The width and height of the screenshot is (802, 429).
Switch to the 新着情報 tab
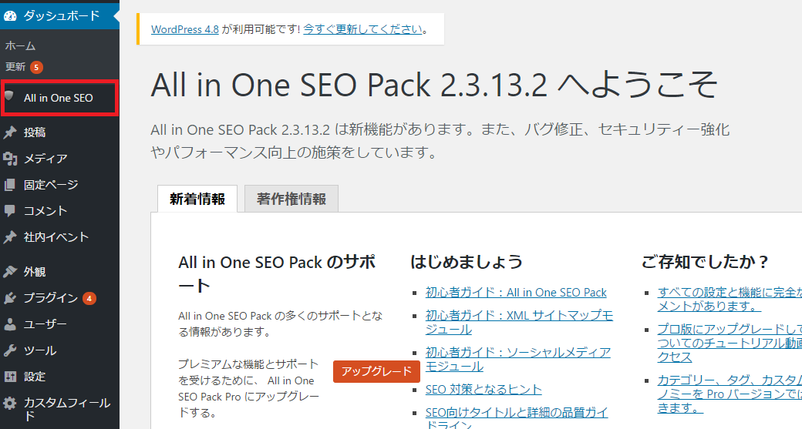pos(197,199)
